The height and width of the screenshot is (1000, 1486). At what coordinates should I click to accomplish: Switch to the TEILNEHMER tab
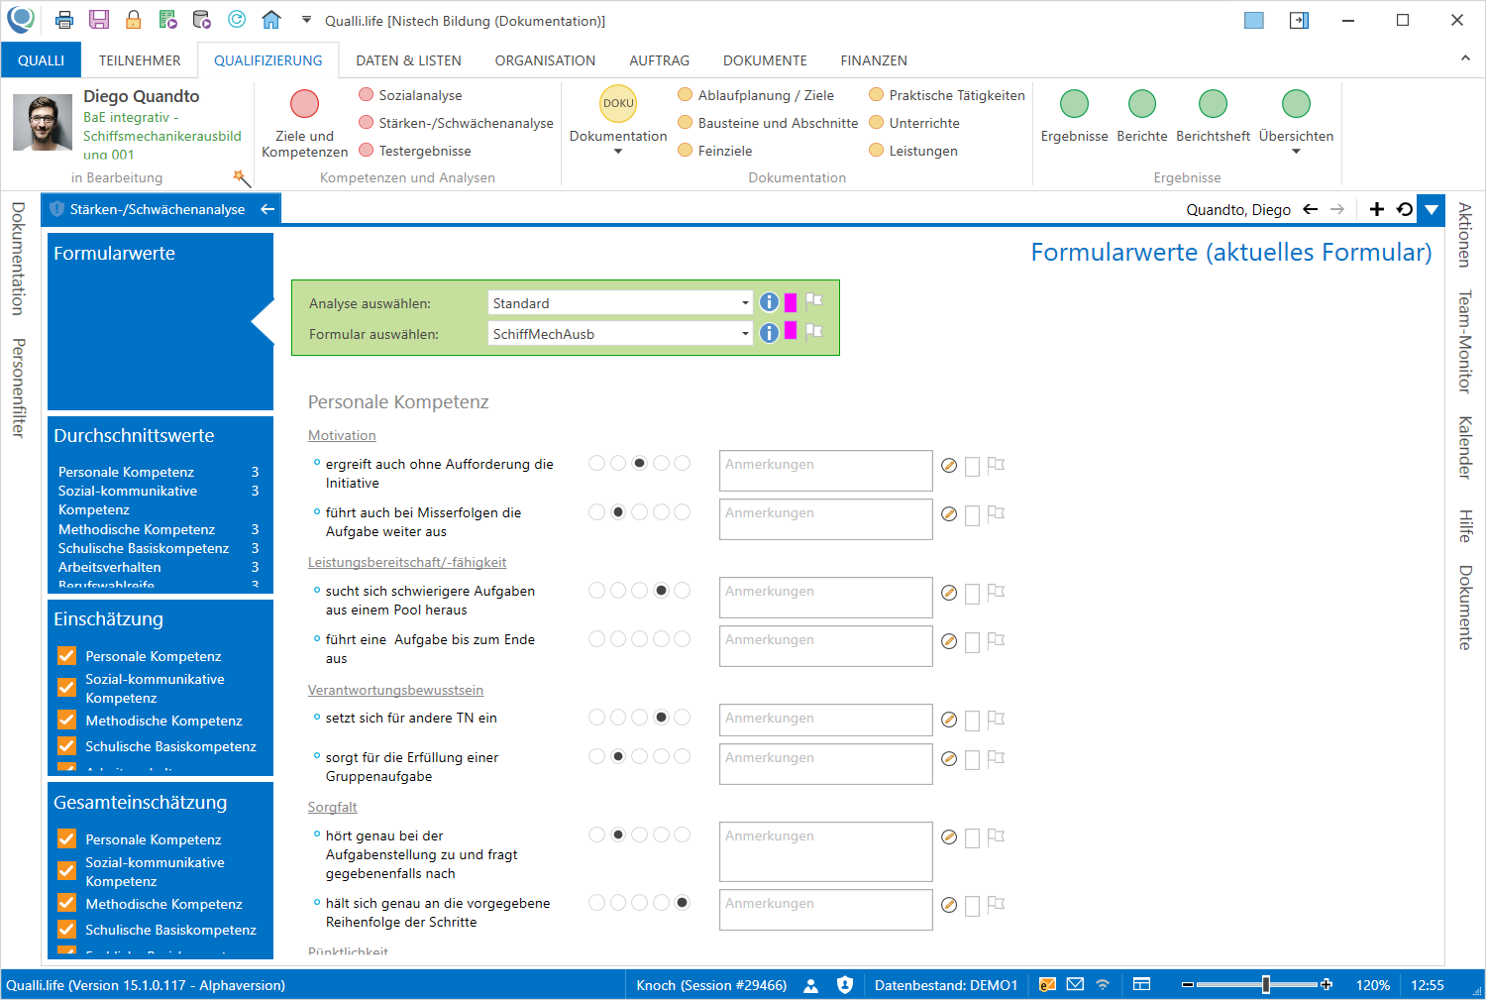tap(140, 60)
